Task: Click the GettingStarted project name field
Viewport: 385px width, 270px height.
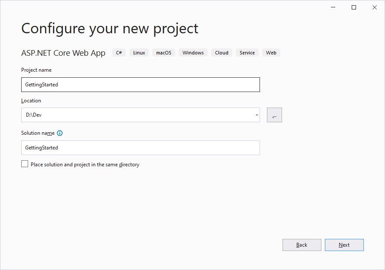Action: pyautogui.click(x=140, y=85)
